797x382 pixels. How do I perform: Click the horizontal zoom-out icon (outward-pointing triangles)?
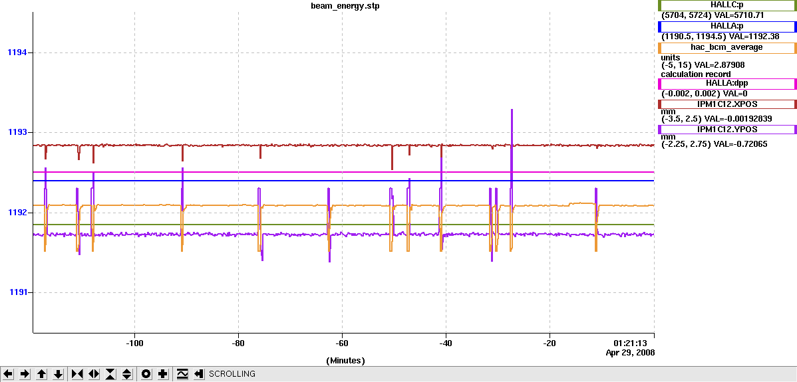tap(94, 374)
